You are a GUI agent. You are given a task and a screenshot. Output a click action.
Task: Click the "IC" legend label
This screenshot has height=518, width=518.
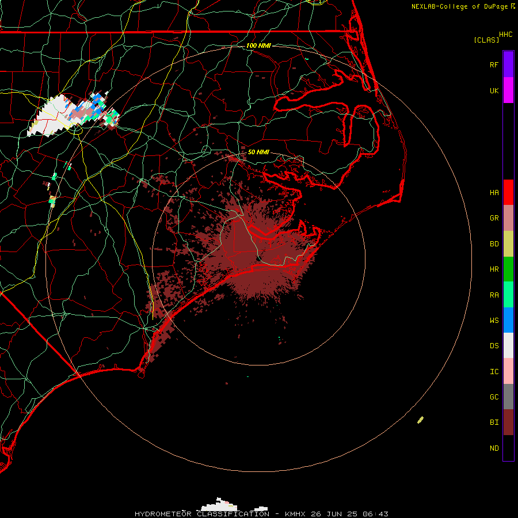(x=494, y=372)
